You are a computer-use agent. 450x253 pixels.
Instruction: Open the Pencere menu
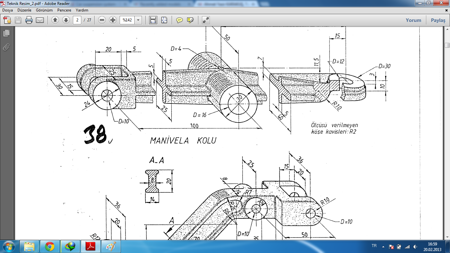coord(64,10)
